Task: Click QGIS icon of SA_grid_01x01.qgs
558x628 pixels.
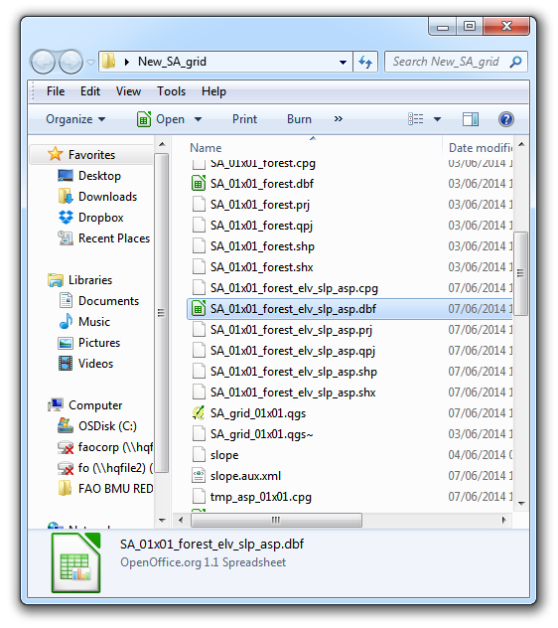Action: click(x=199, y=413)
